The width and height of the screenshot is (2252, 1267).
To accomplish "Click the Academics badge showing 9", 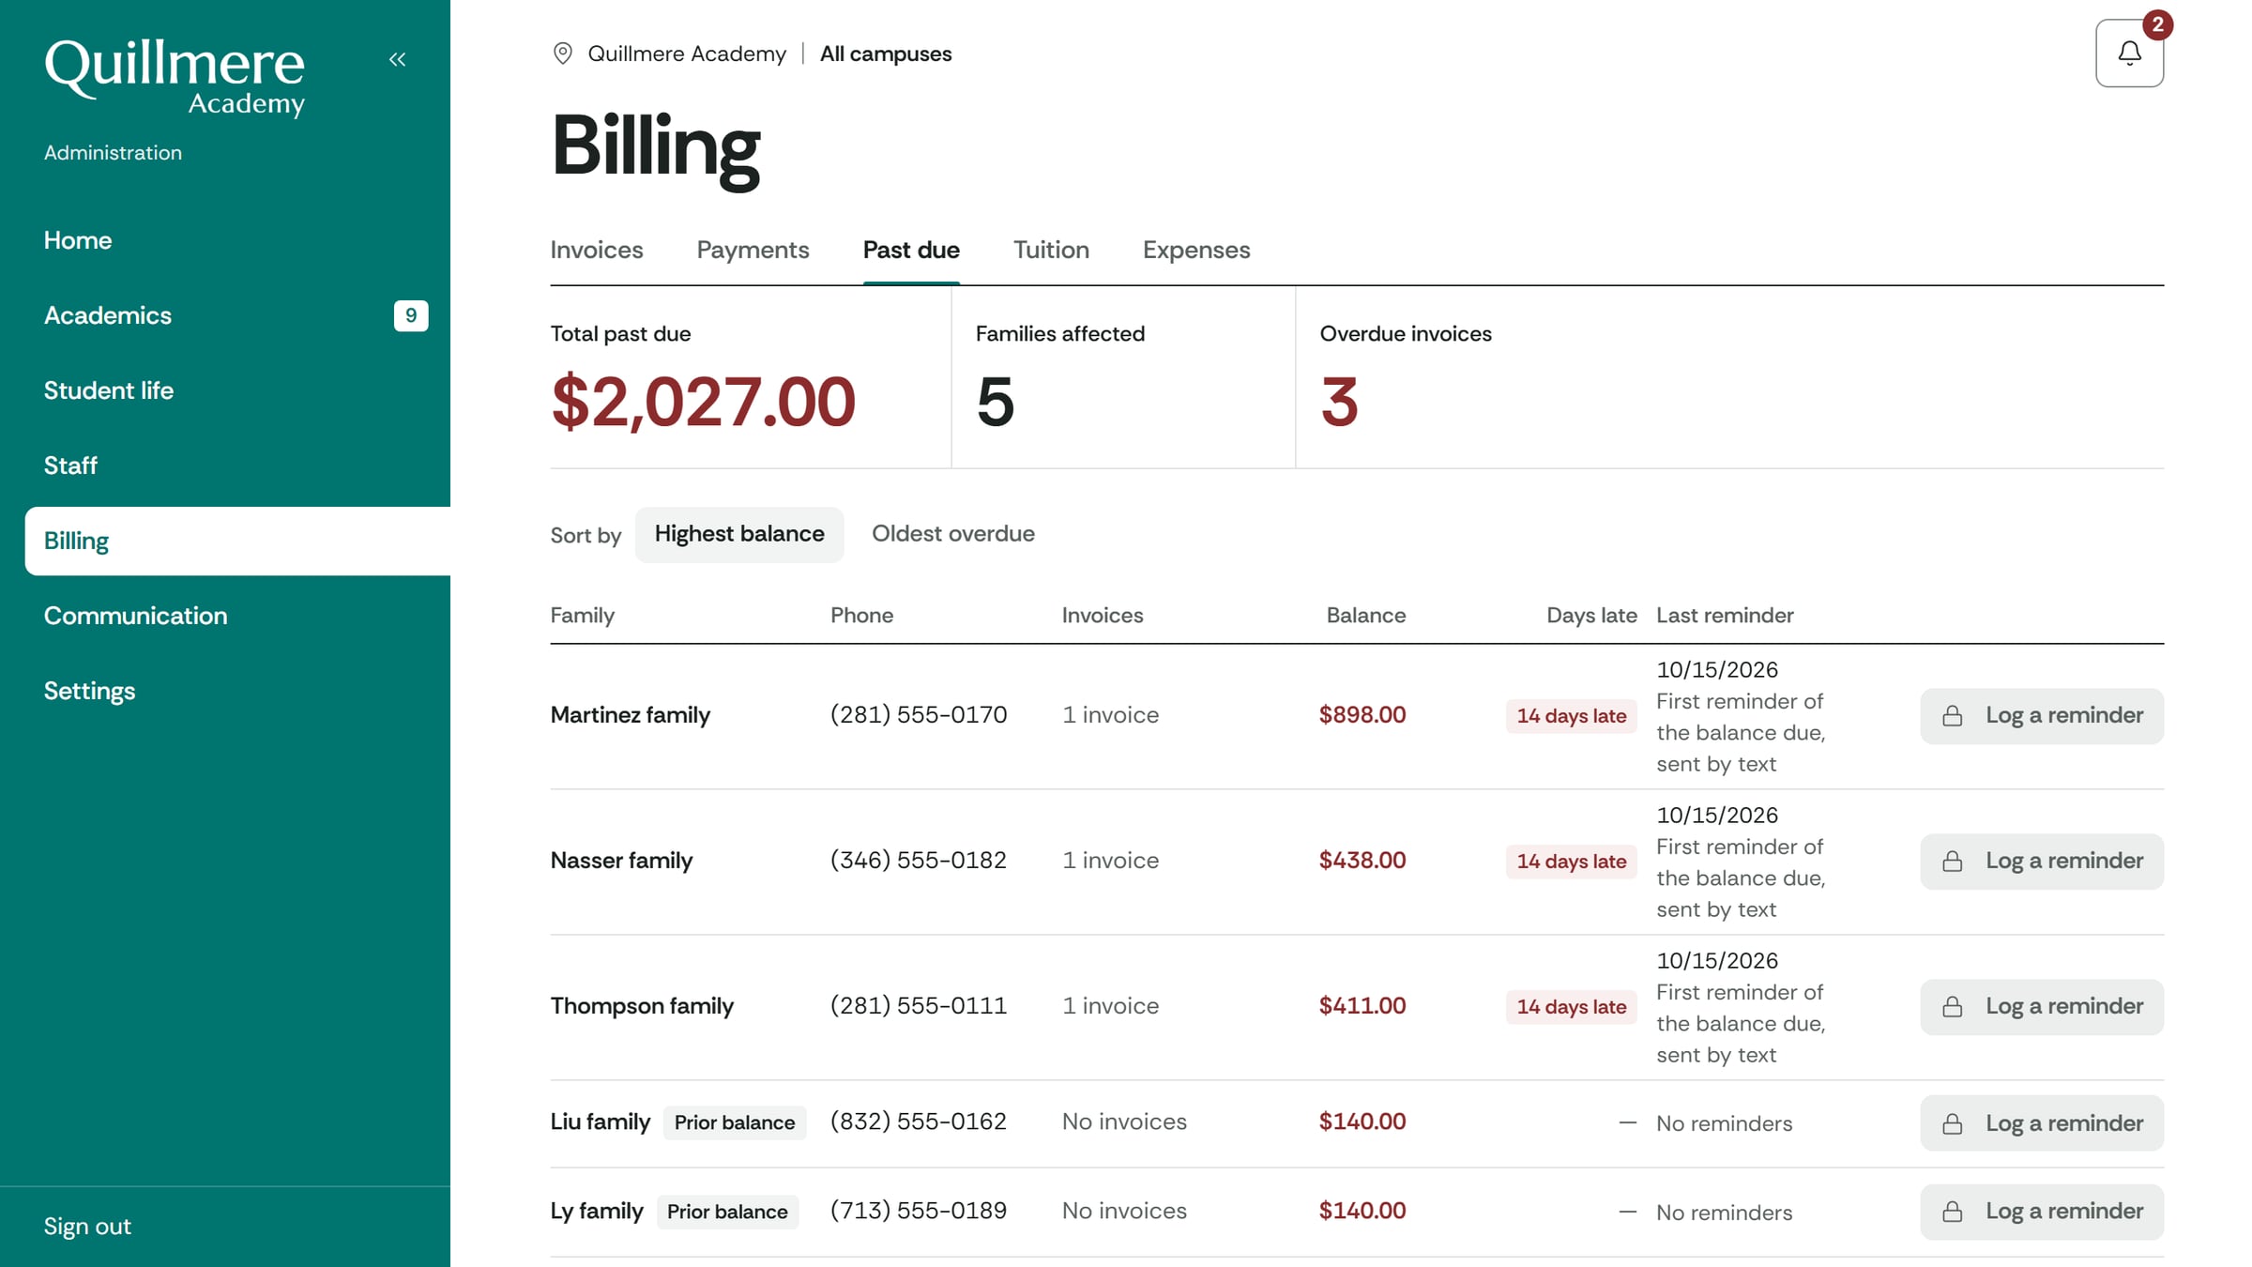I will [411, 315].
